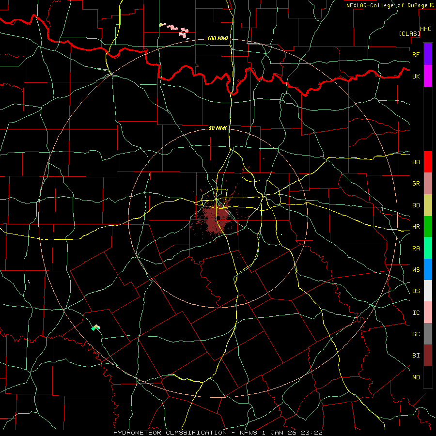Click the small green-yellow echo at lower left
This screenshot has width=436, height=436.
[x=95, y=327]
